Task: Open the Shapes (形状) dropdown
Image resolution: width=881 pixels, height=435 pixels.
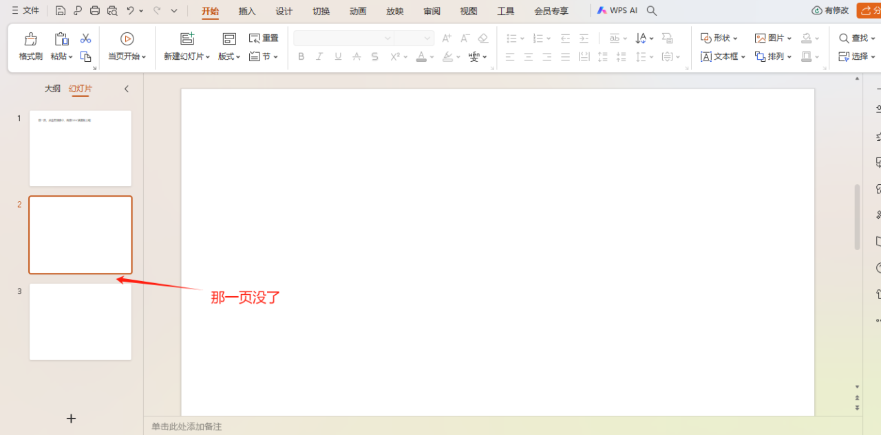Action: (x=719, y=38)
